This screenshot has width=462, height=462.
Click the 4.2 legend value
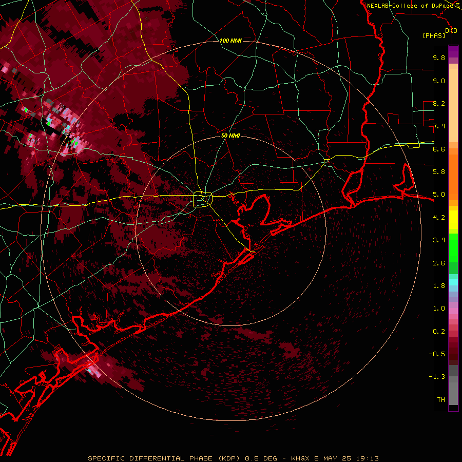click(x=439, y=218)
